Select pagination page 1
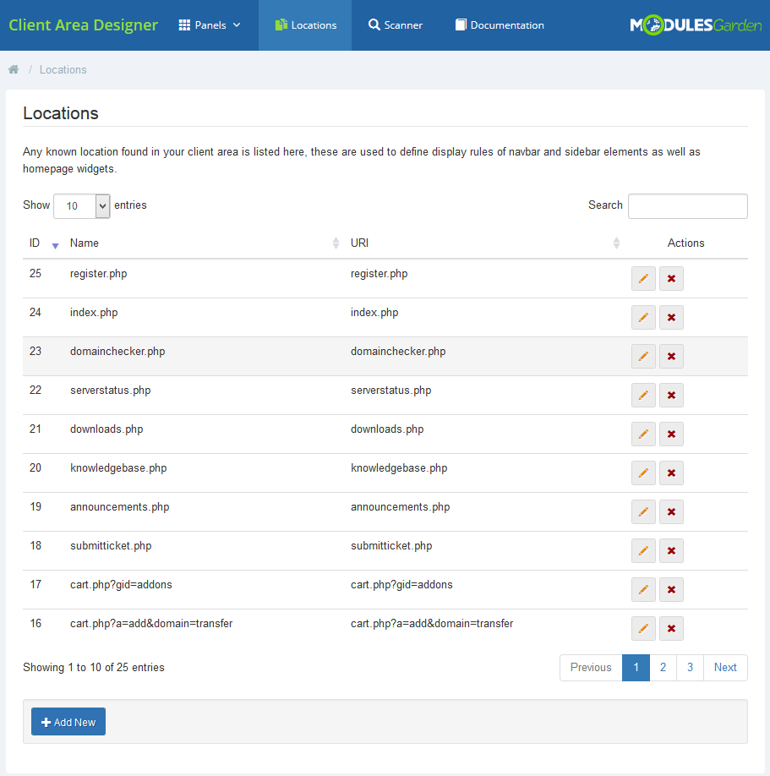The height and width of the screenshot is (776, 770). click(636, 668)
